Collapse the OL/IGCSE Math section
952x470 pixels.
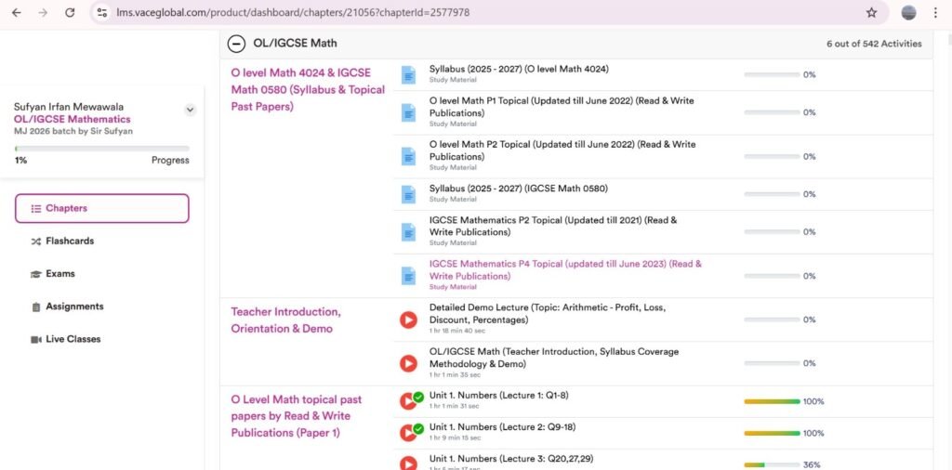(237, 44)
